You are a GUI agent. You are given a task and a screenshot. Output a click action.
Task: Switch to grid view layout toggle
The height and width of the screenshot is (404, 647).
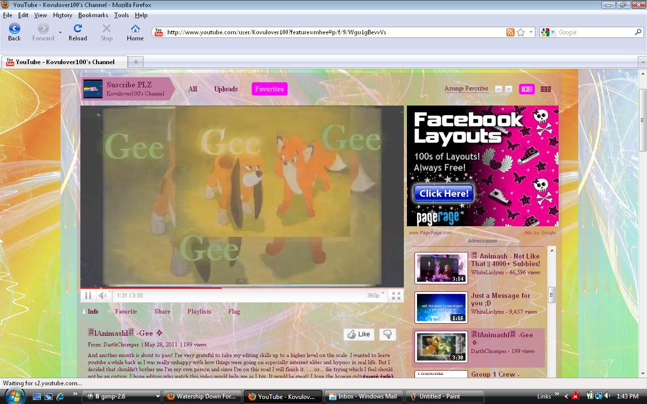[x=546, y=89]
